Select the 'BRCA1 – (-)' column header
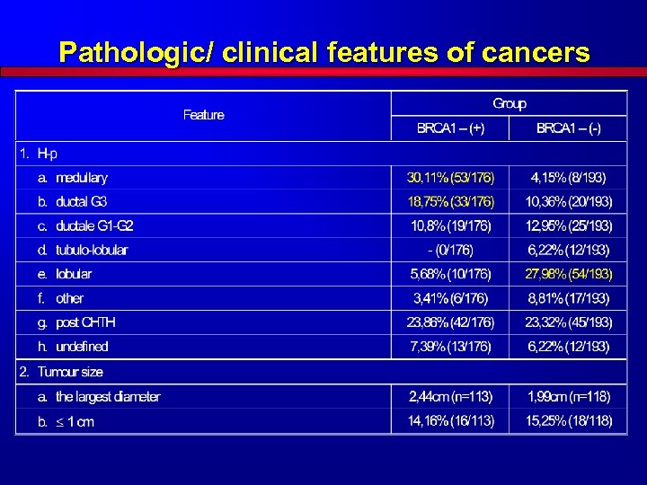Viewport: 647px width, 485px height. click(568, 128)
